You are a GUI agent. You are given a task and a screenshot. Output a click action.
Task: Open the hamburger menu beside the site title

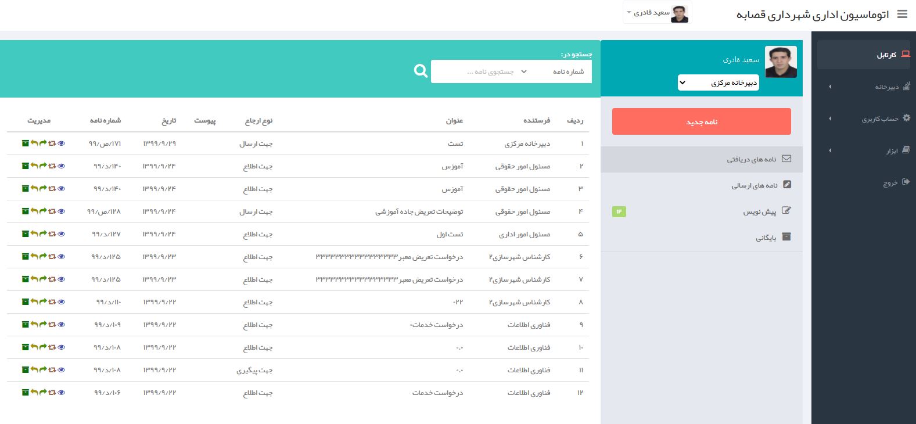click(x=902, y=15)
